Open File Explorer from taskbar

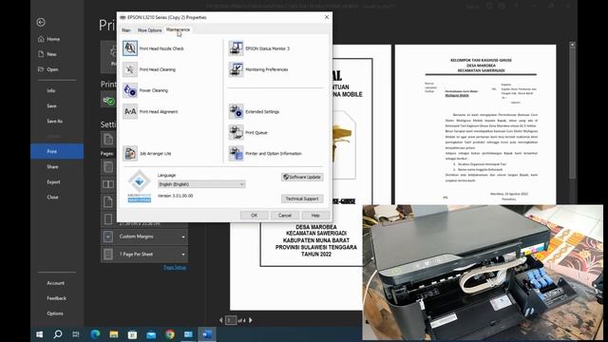tap(114, 333)
